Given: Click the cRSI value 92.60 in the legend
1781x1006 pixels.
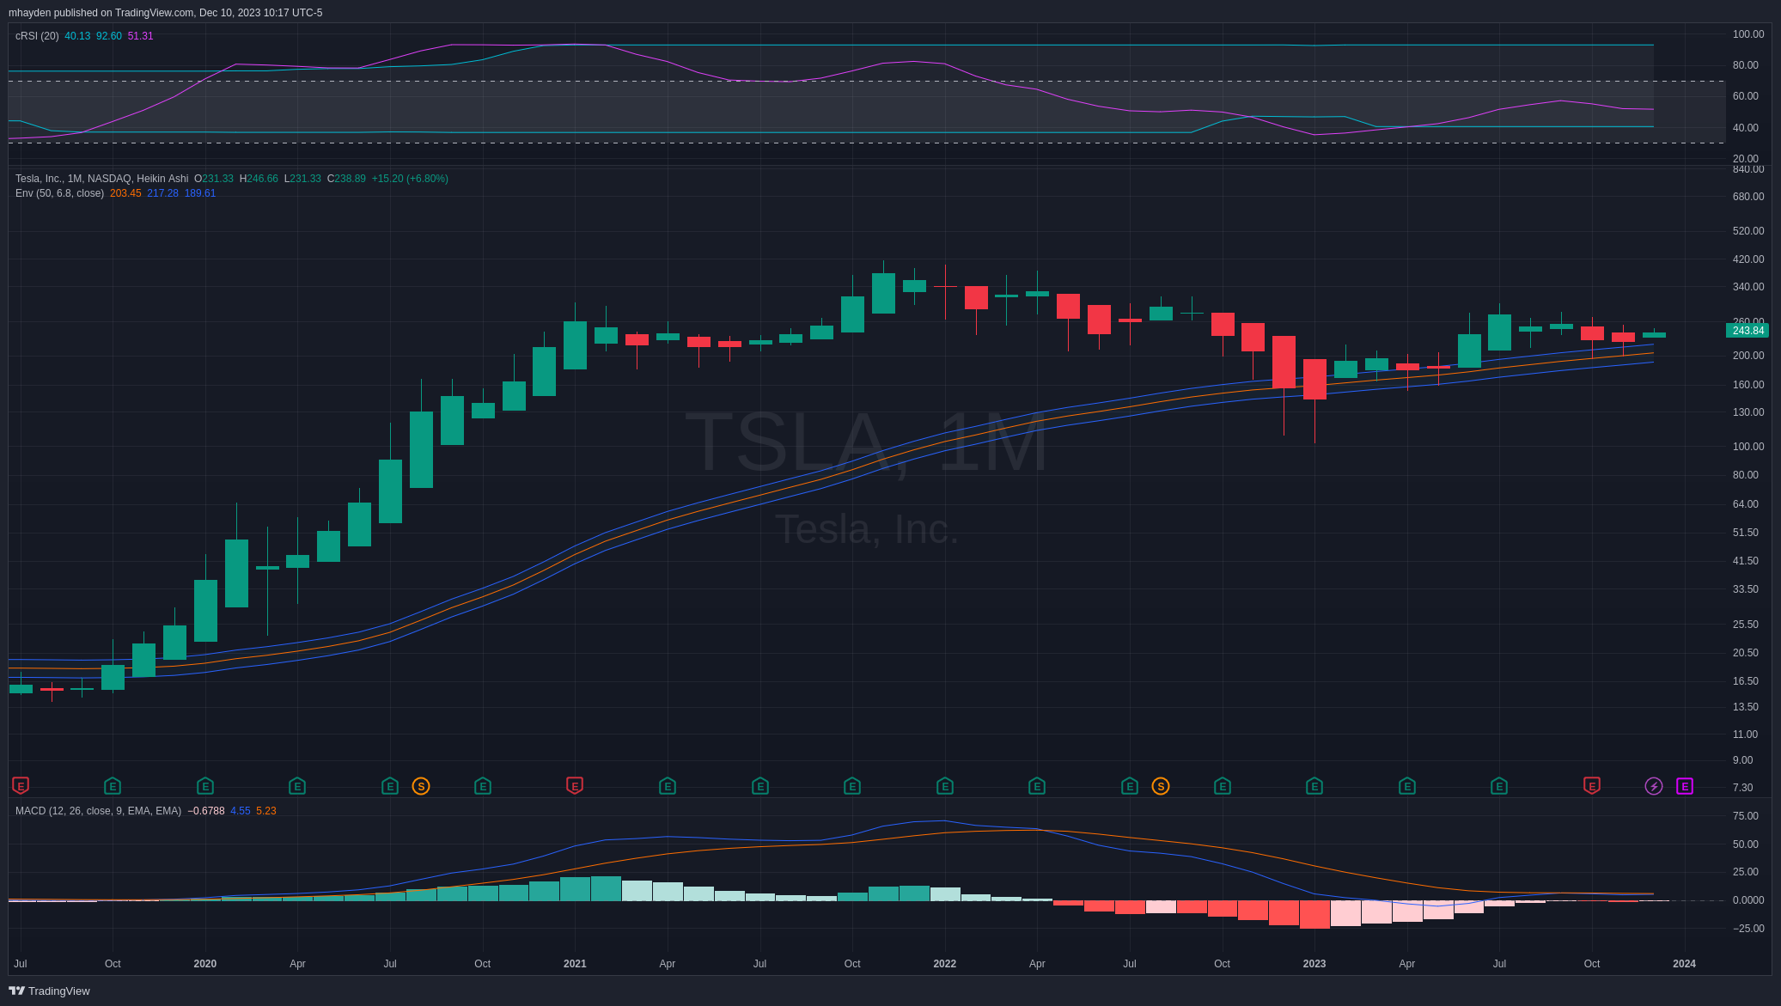Looking at the screenshot, I should click(109, 36).
